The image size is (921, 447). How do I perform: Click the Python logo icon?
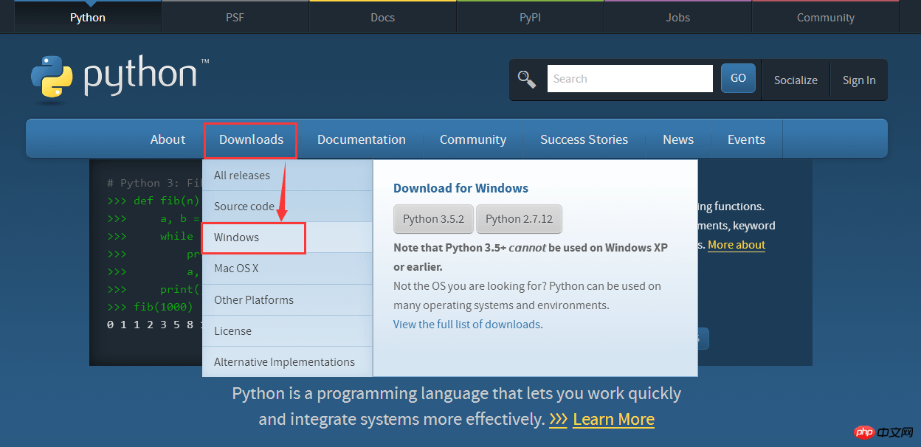52,77
